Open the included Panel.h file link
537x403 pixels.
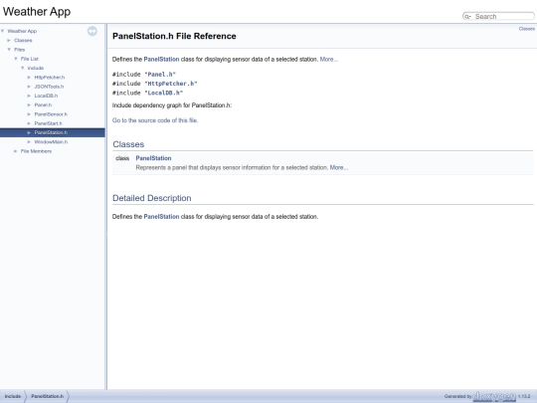pos(160,75)
